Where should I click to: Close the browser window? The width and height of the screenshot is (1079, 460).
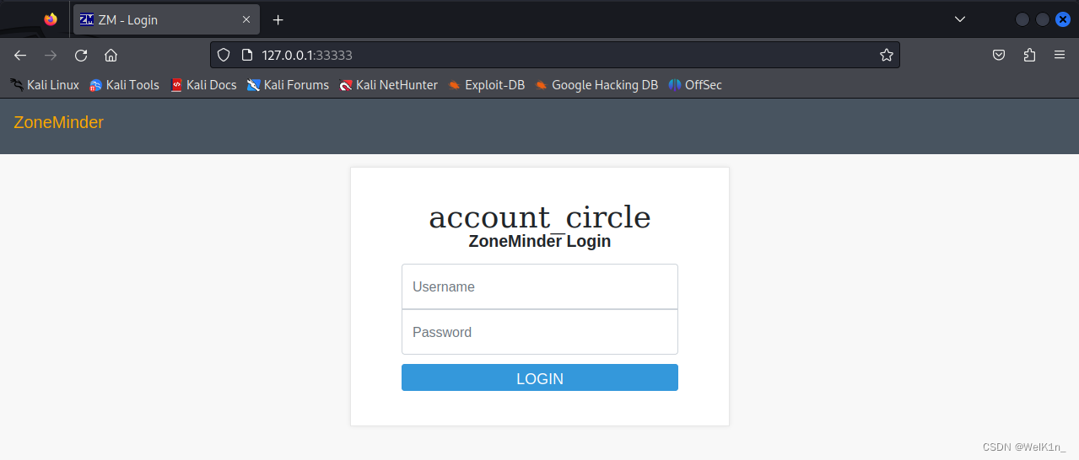tap(1063, 19)
